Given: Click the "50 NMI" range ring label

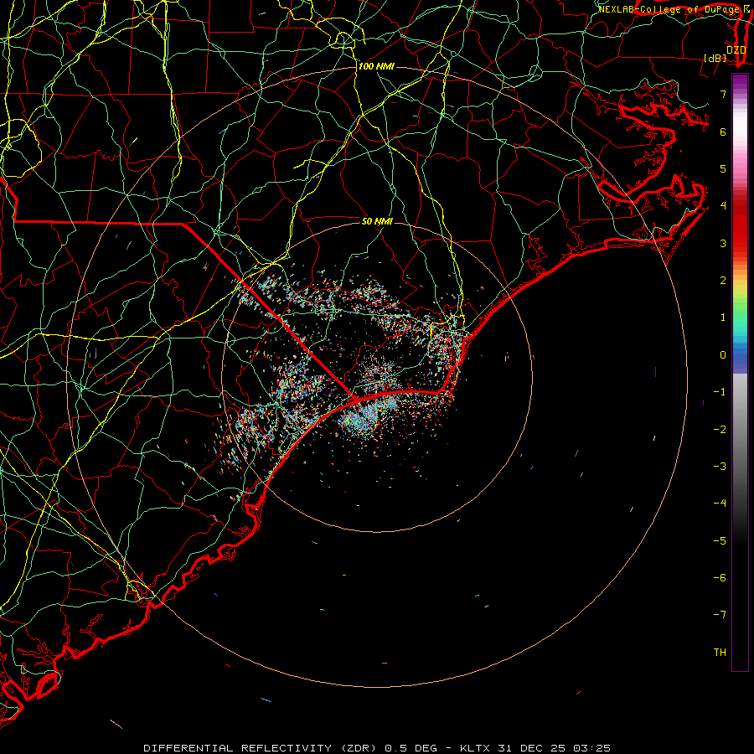Looking at the screenshot, I should pyautogui.click(x=377, y=221).
